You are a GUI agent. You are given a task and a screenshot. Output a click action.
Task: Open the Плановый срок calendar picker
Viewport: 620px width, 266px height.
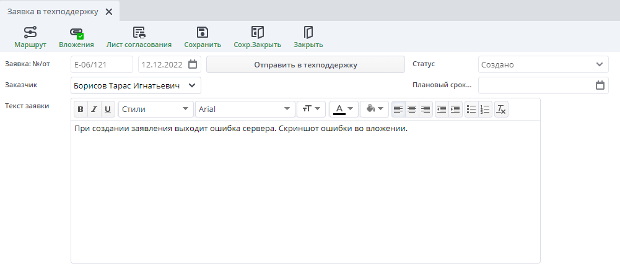click(600, 85)
